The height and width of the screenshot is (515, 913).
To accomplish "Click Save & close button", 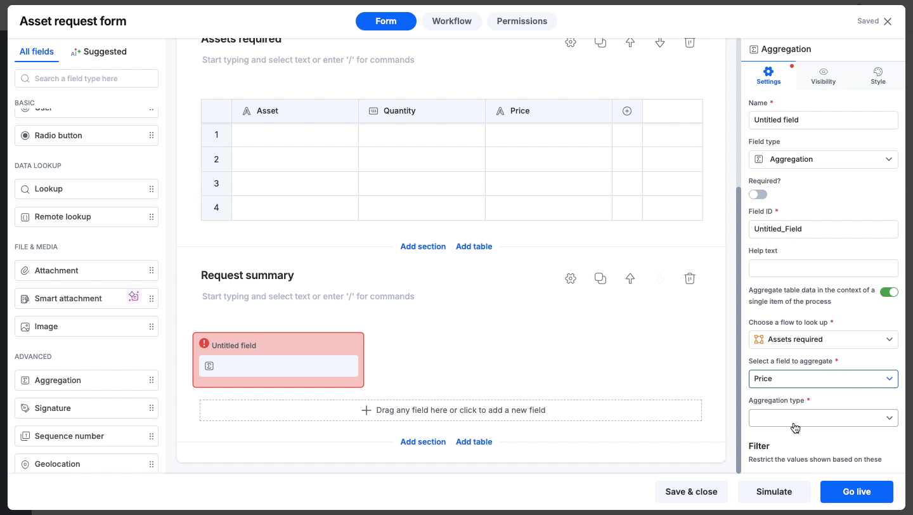I will [x=691, y=492].
